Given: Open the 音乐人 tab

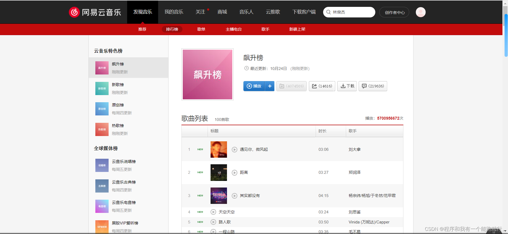Looking at the screenshot, I should (246, 12).
